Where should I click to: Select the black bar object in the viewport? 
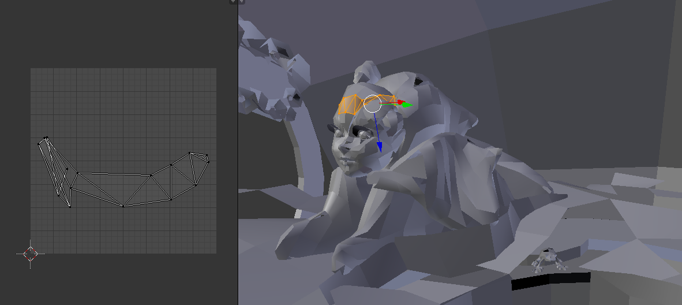pos(550,281)
